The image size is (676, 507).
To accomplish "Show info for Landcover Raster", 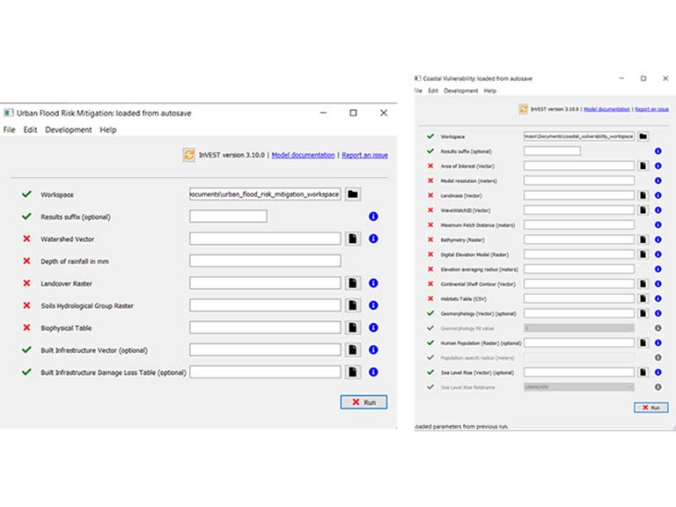I will (373, 283).
